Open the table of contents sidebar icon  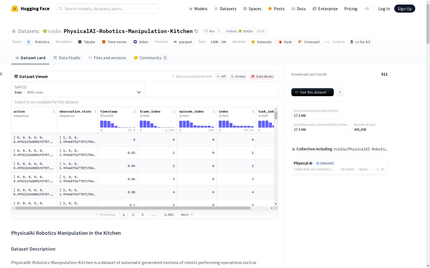(1, 74)
